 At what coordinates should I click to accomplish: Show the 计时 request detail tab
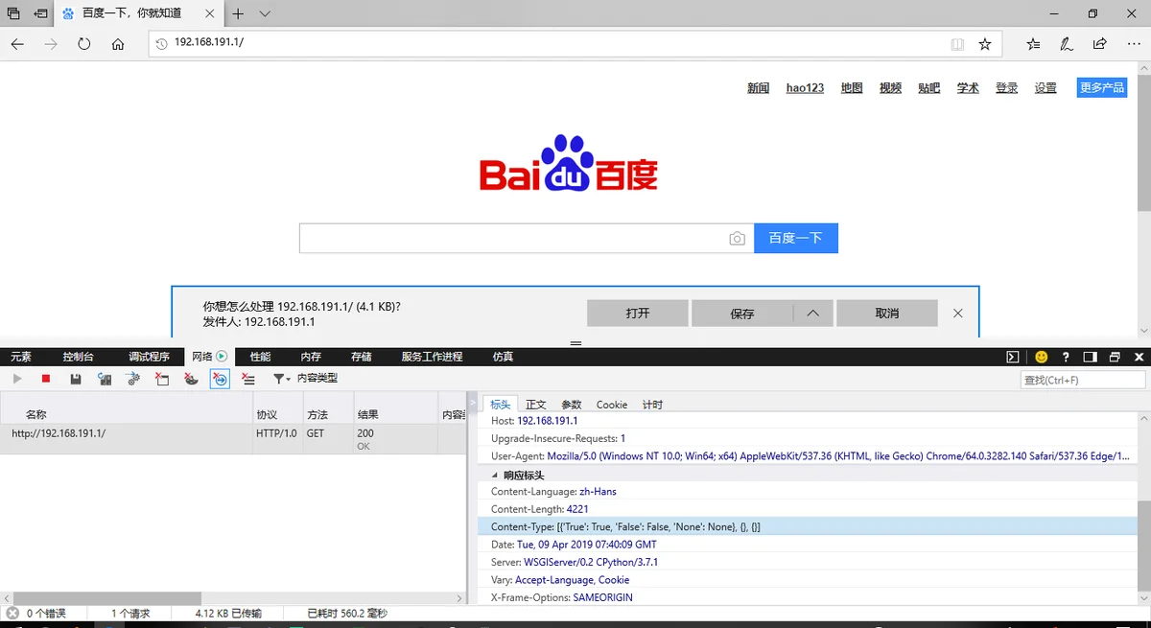coord(652,405)
